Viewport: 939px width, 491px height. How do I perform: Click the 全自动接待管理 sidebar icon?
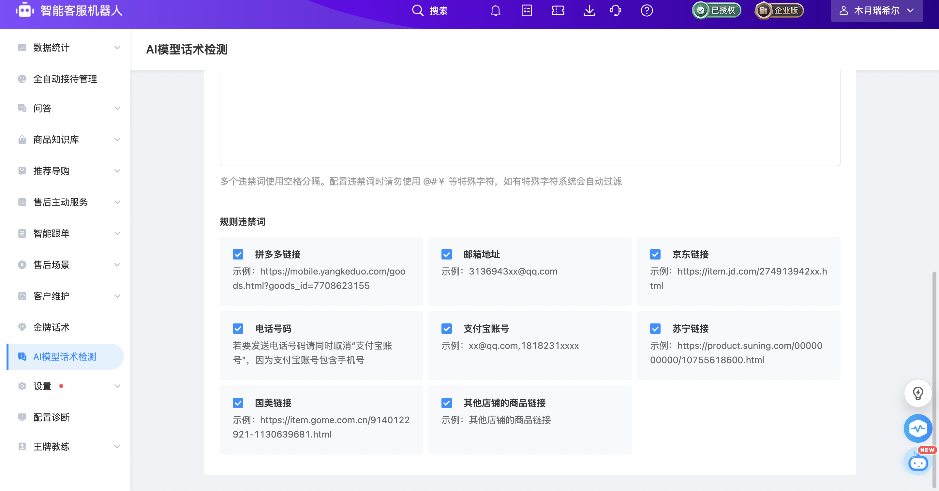22,79
